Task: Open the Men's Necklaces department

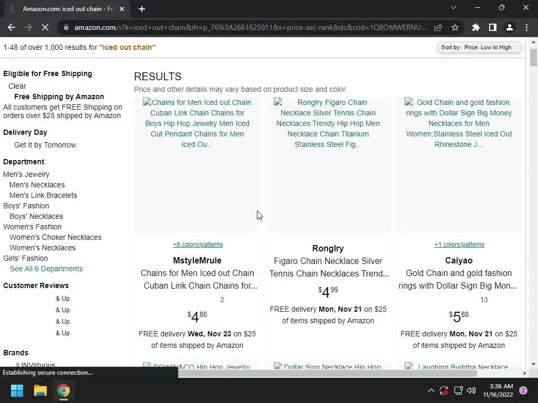Action: click(x=37, y=185)
